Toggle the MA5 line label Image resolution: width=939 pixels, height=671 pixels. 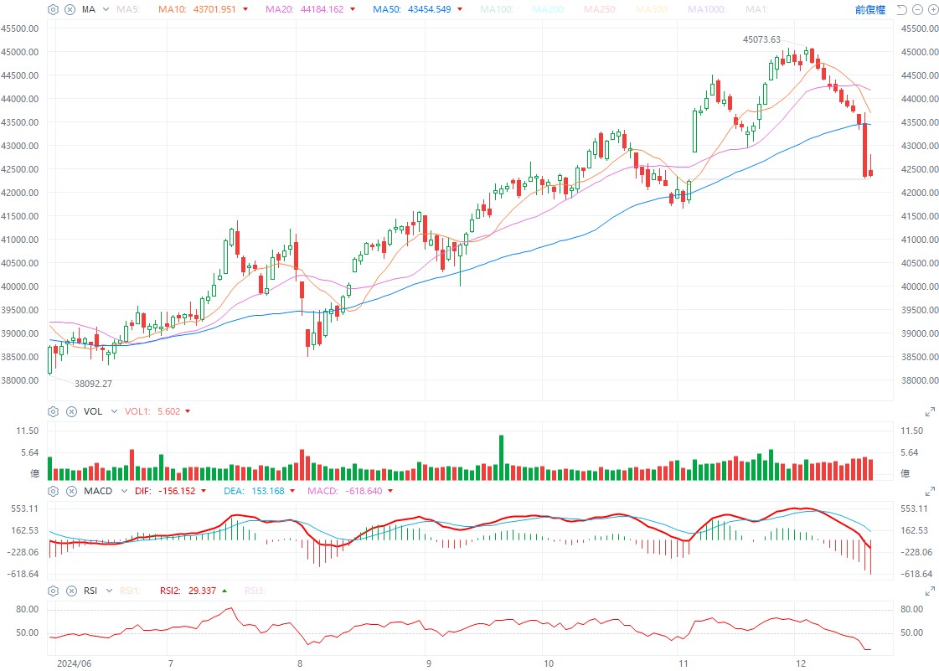(128, 9)
